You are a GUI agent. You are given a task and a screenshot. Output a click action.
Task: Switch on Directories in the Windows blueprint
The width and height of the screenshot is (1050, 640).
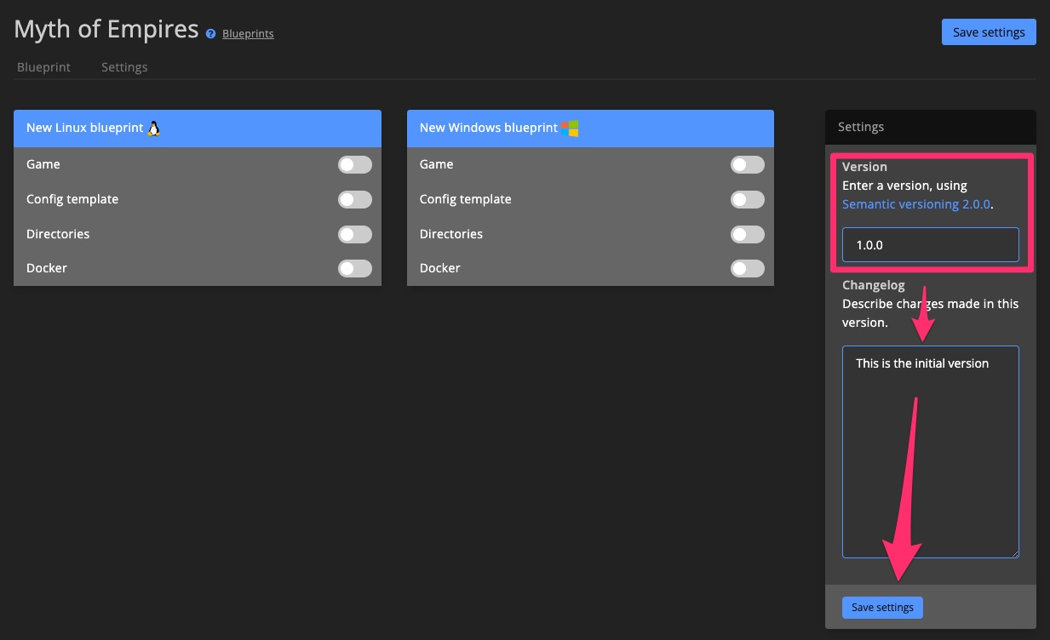748,234
